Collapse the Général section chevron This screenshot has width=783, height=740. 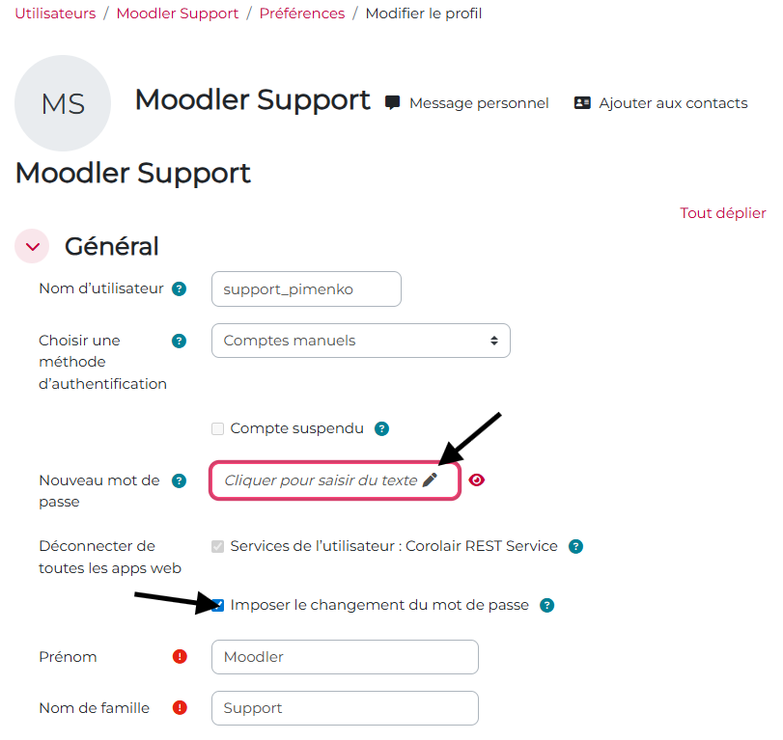[x=32, y=246]
